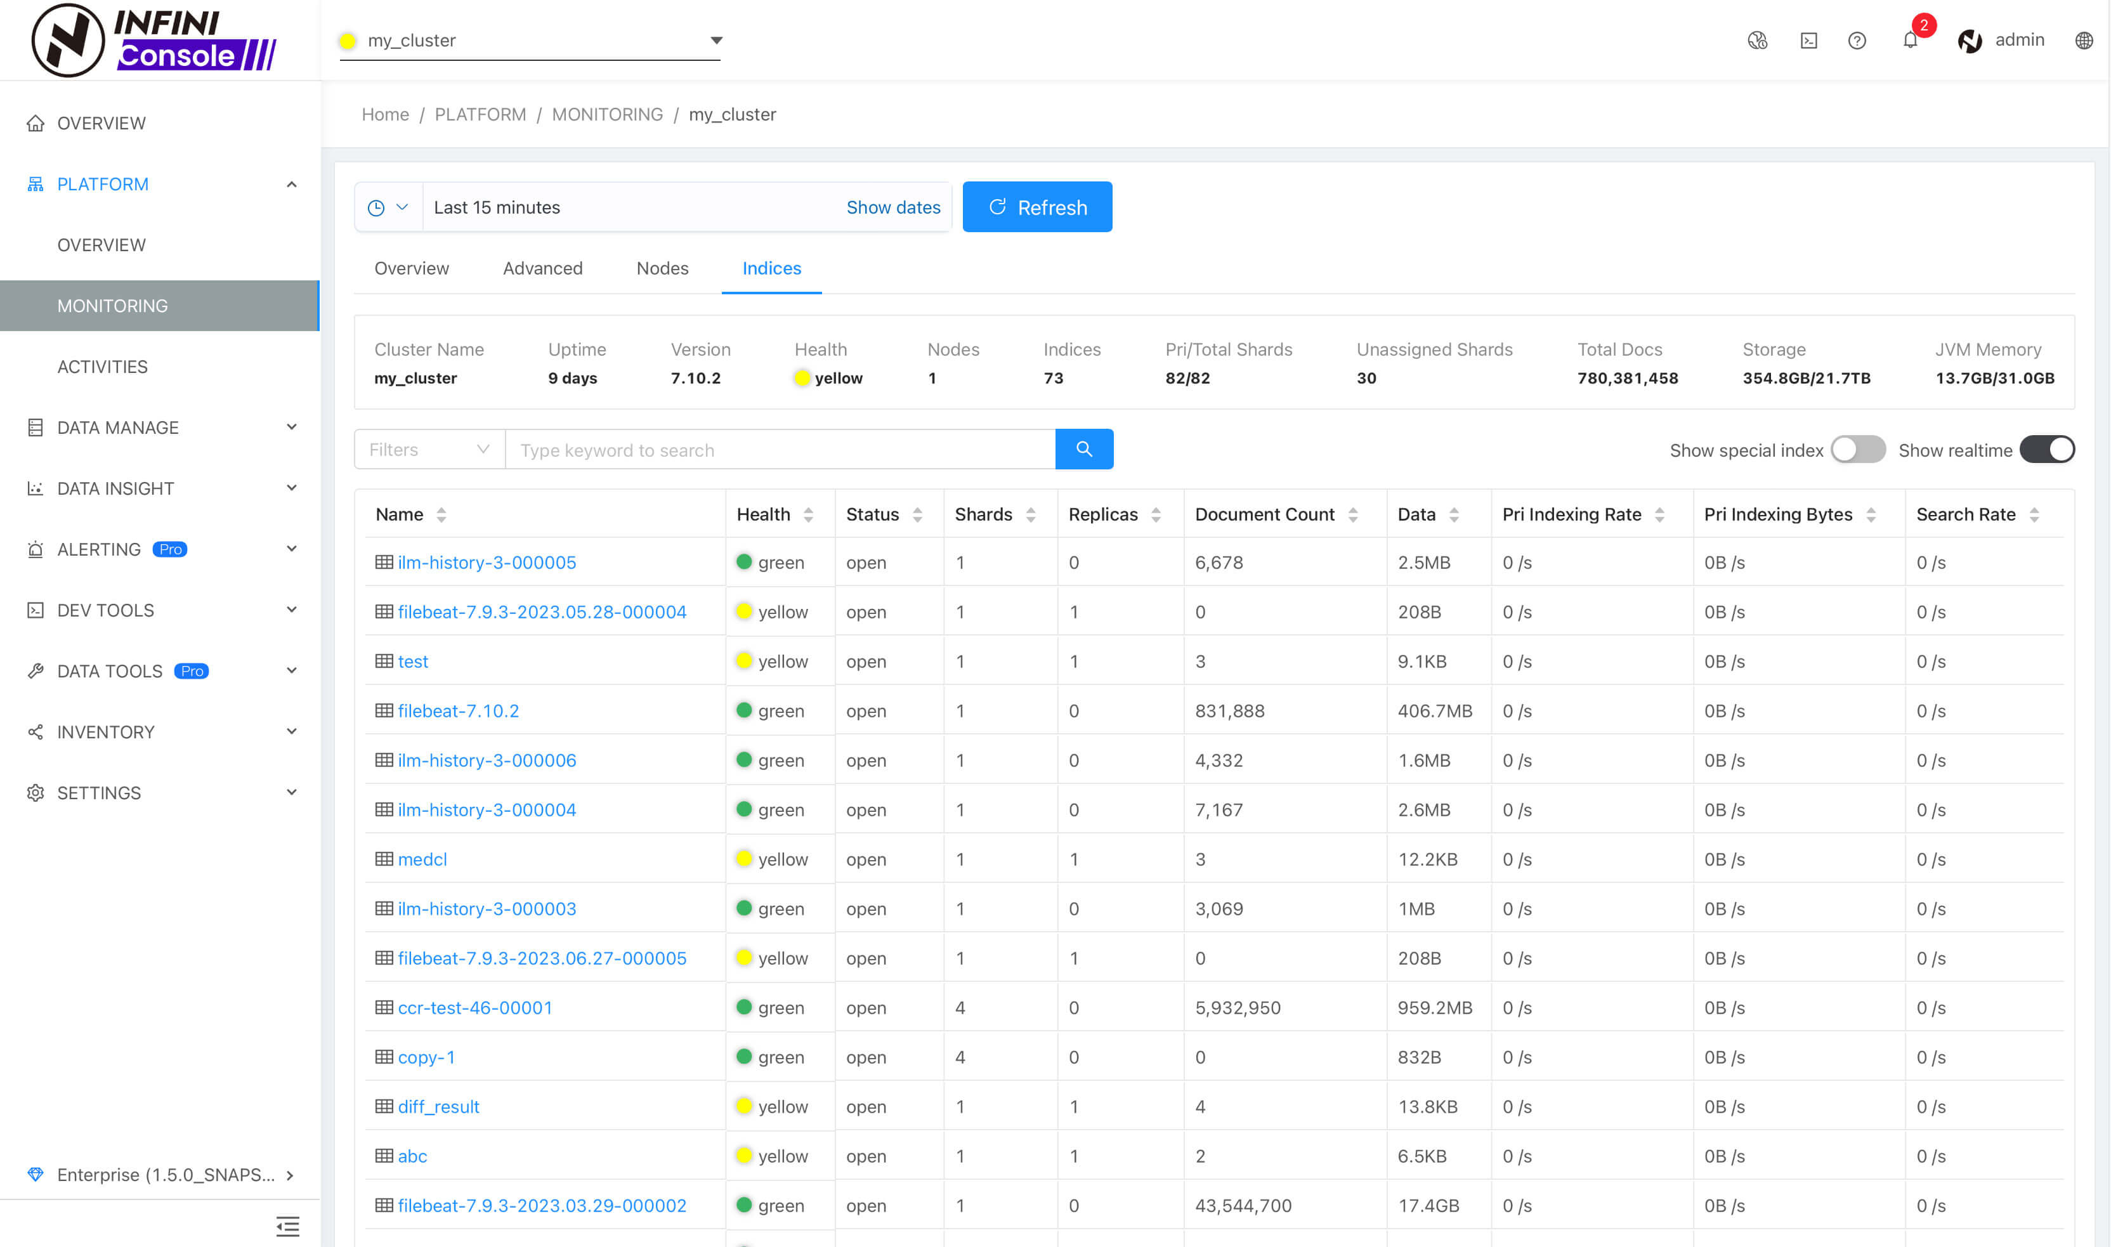This screenshot has height=1247, width=2111.
Task: Open diff_result index link
Action: point(438,1107)
